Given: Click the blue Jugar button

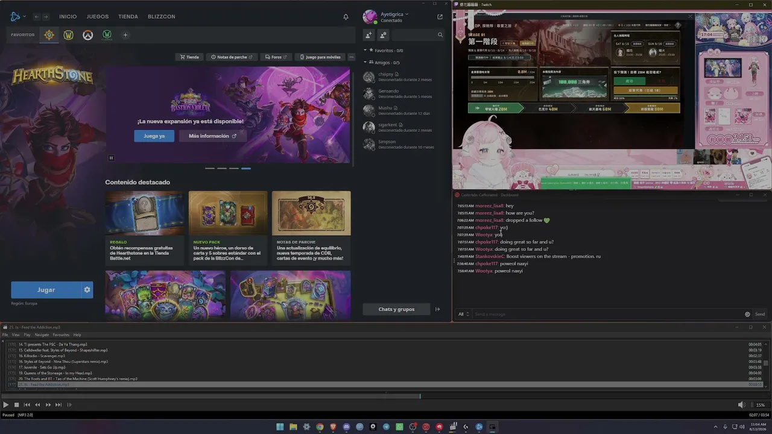Looking at the screenshot, I should tap(46, 290).
